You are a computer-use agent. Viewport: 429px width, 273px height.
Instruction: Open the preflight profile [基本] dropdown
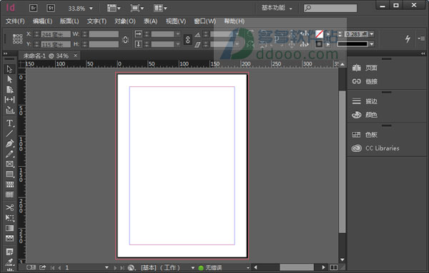click(x=192, y=268)
